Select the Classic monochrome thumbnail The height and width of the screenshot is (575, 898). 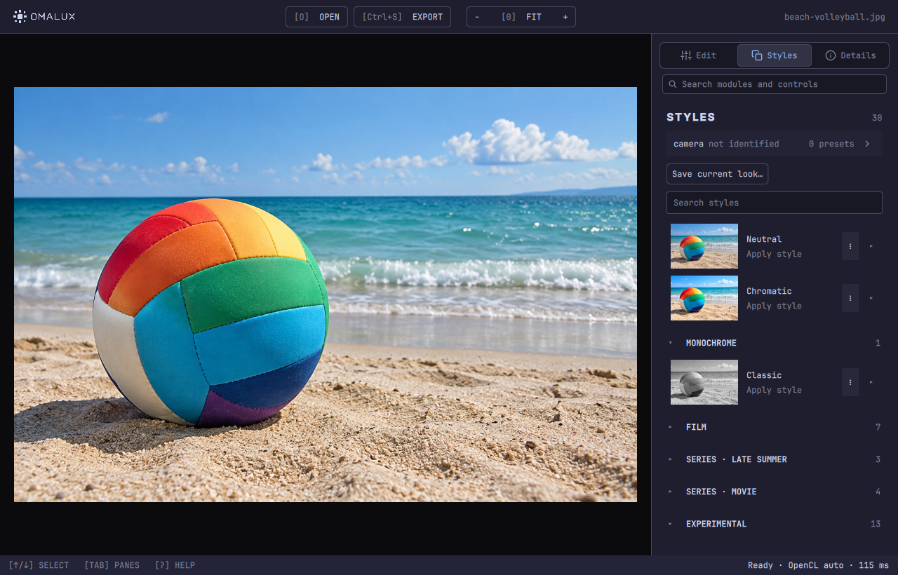pyautogui.click(x=704, y=382)
